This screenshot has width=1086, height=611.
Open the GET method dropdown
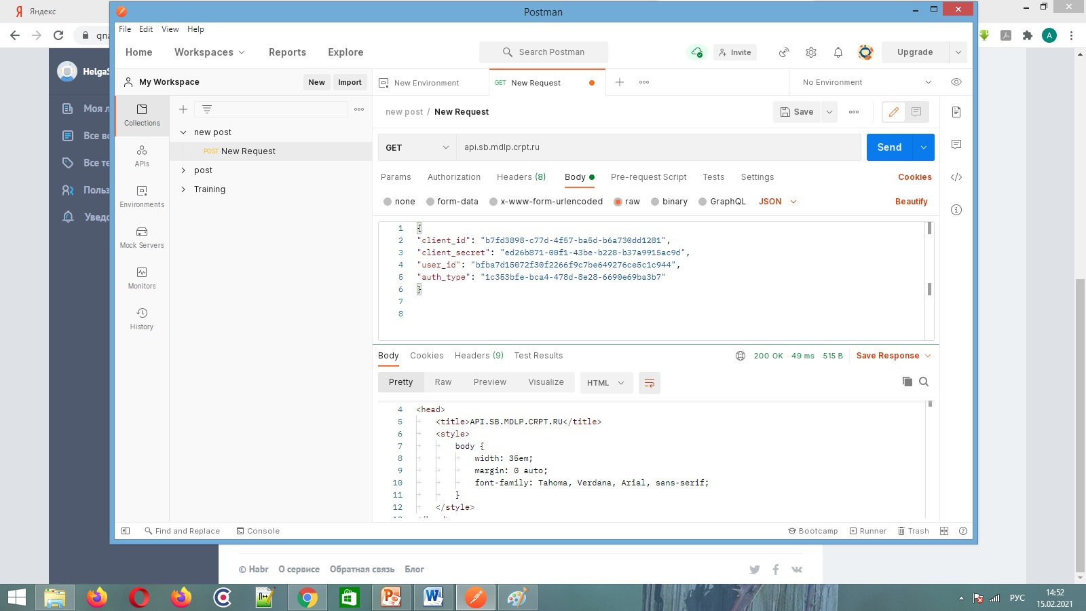(417, 147)
